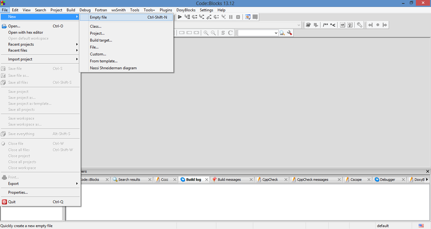
Task: Expand the Import project submenu
Action: coord(40,59)
